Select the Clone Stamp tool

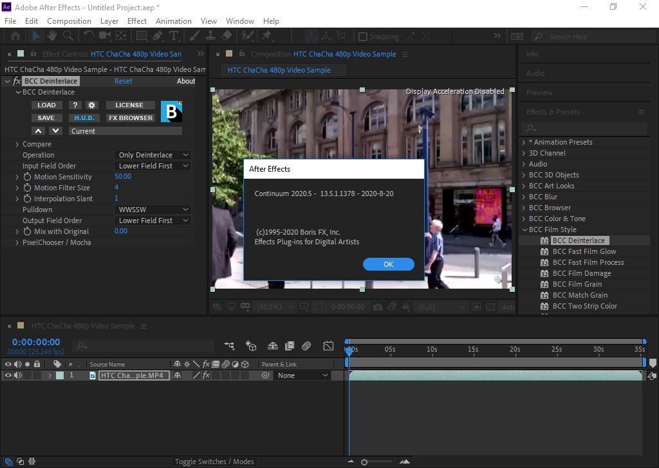click(210, 37)
